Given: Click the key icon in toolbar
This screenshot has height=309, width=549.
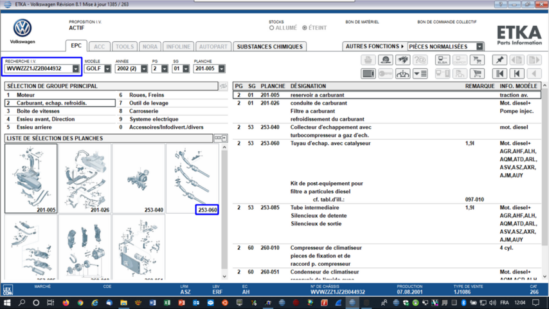Looking at the screenshot, I should [386, 73].
